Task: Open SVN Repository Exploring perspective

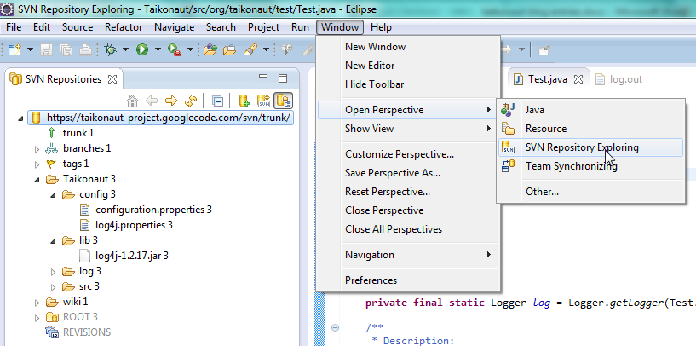Action: click(590, 147)
